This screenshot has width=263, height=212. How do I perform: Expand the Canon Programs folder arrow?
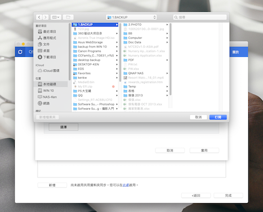[117, 51]
